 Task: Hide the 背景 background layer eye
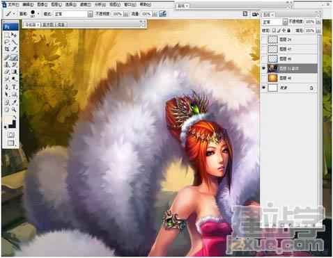tap(263, 88)
